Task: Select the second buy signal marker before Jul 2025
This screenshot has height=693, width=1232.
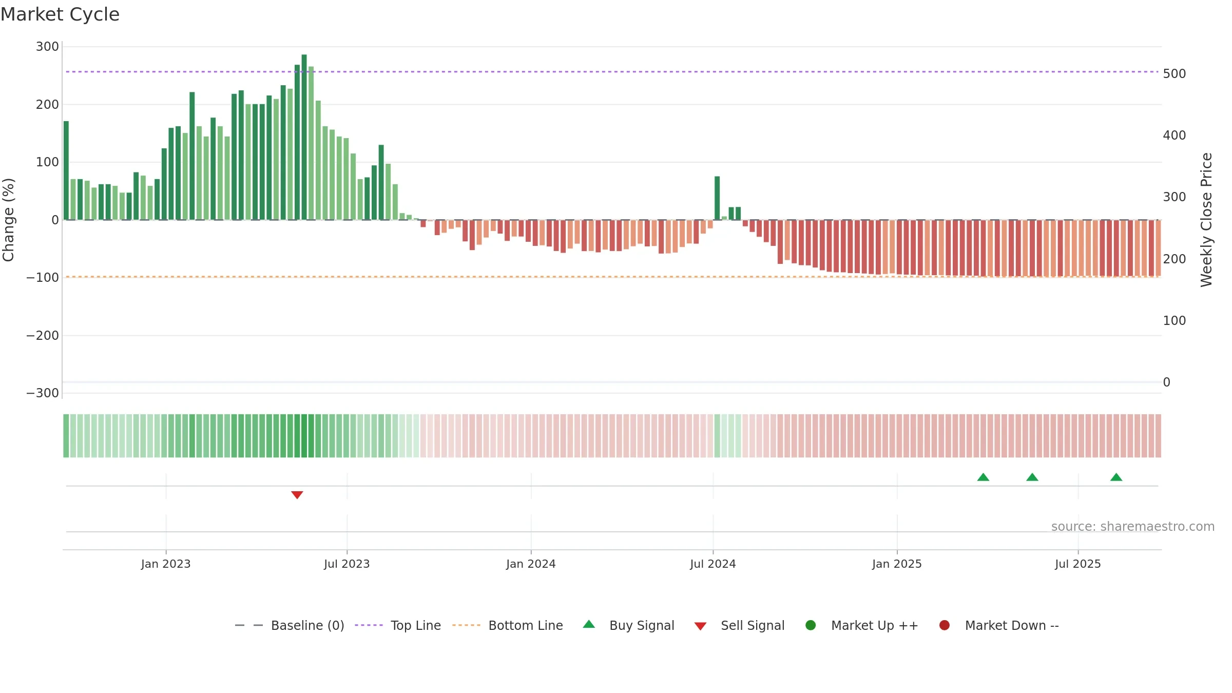Action: coord(1032,477)
